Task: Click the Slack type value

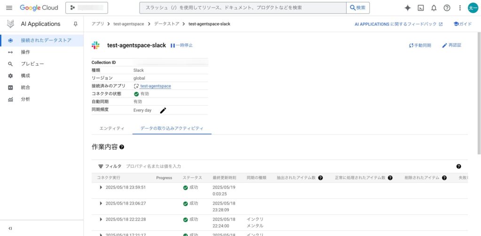Action: pyautogui.click(x=139, y=70)
